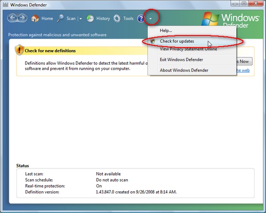The image size is (266, 213).
Task: Click the Check for new definitions heading
Action: point(50,51)
